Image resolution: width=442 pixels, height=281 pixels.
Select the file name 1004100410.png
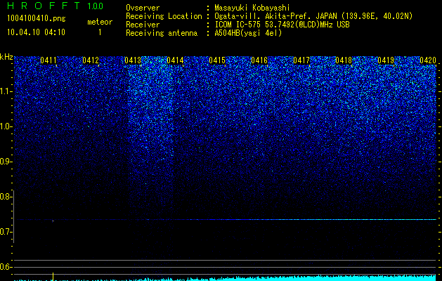click(37, 19)
